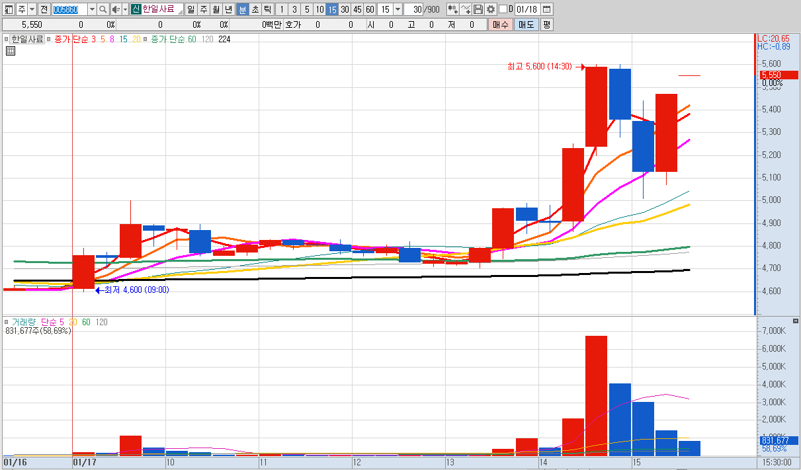This screenshot has width=801, height=470.
Task: Toggle the D checkbox
Action: coord(503,9)
